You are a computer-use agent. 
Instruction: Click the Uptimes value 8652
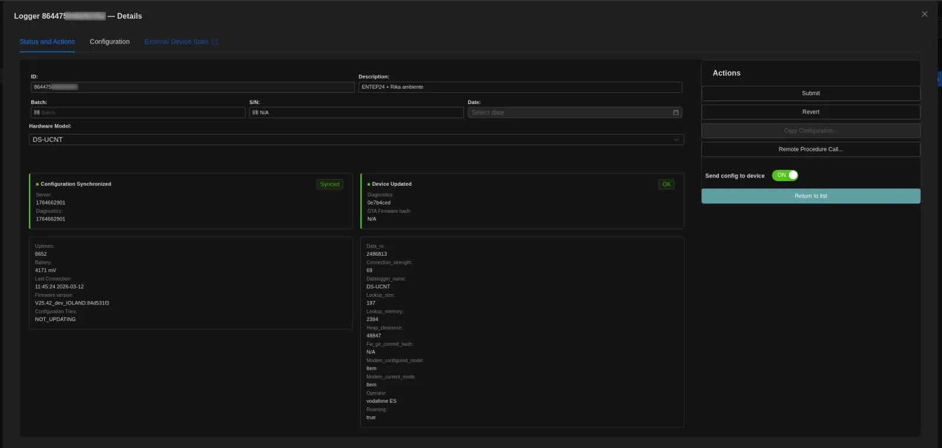pyautogui.click(x=41, y=254)
